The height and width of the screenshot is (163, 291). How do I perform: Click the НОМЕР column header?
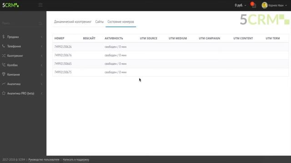click(x=59, y=38)
